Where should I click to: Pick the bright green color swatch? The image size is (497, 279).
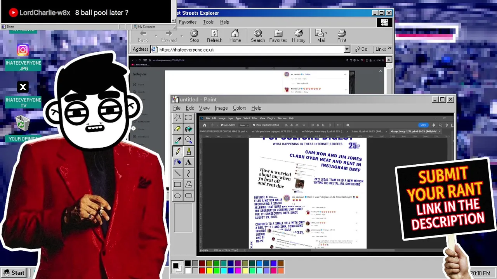(216, 270)
